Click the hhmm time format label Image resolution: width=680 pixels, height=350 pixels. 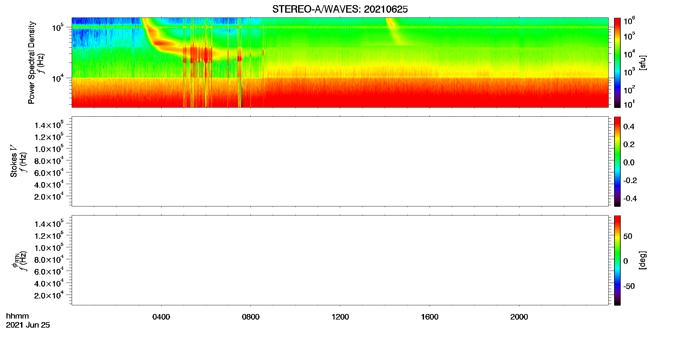click(x=18, y=316)
